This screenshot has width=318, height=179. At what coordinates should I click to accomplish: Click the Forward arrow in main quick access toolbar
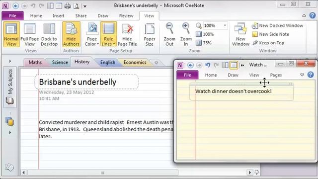(24, 5)
